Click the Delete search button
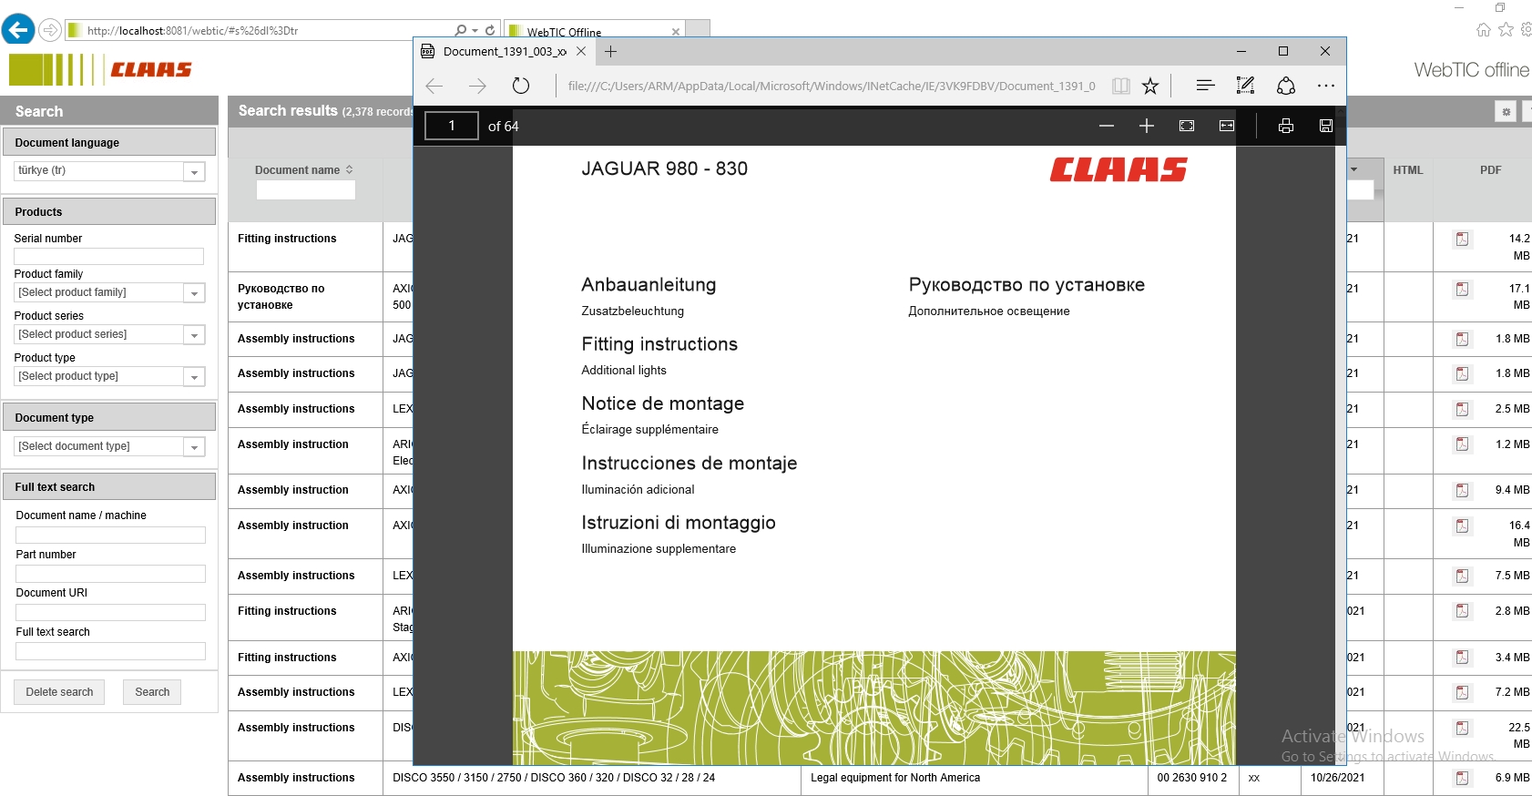The height and width of the screenshot is (796, 1532). tap(59, 692)
